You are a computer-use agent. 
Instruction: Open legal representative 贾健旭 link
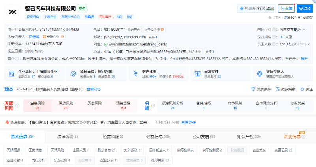[x=34, y=37]
